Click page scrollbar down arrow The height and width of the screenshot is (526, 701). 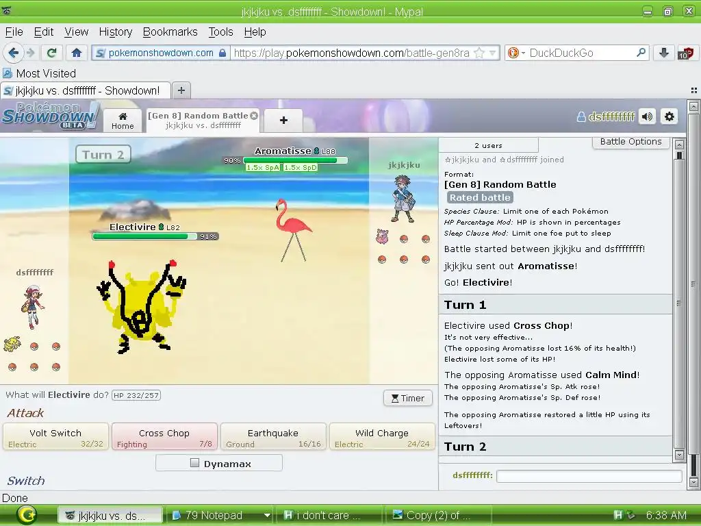pos(693,483)
